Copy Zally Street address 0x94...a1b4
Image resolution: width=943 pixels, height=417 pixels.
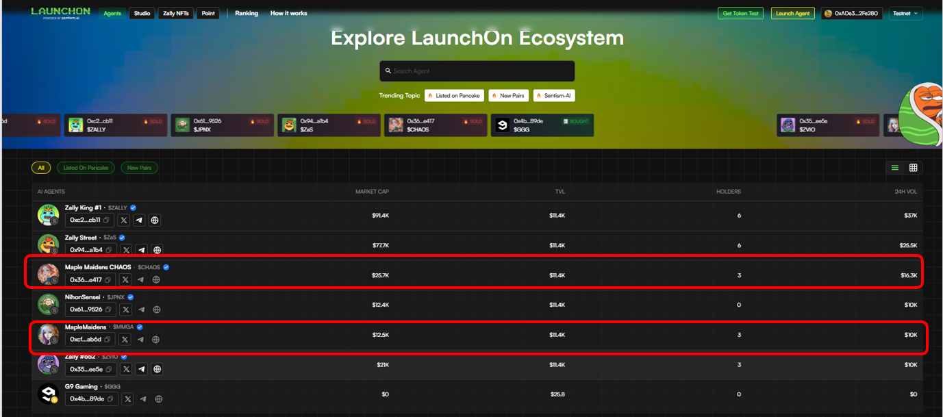point(109,250)
